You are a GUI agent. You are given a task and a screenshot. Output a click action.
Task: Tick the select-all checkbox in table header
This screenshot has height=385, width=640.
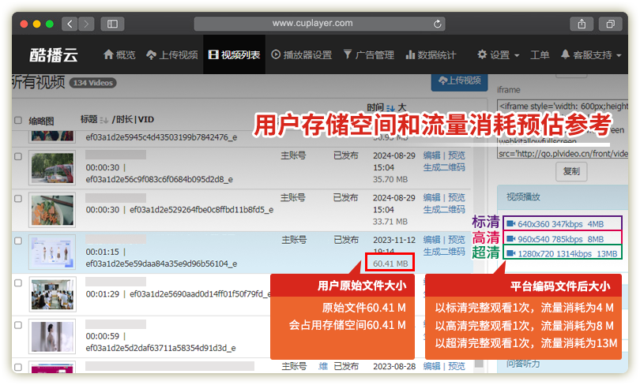[18, 121]
